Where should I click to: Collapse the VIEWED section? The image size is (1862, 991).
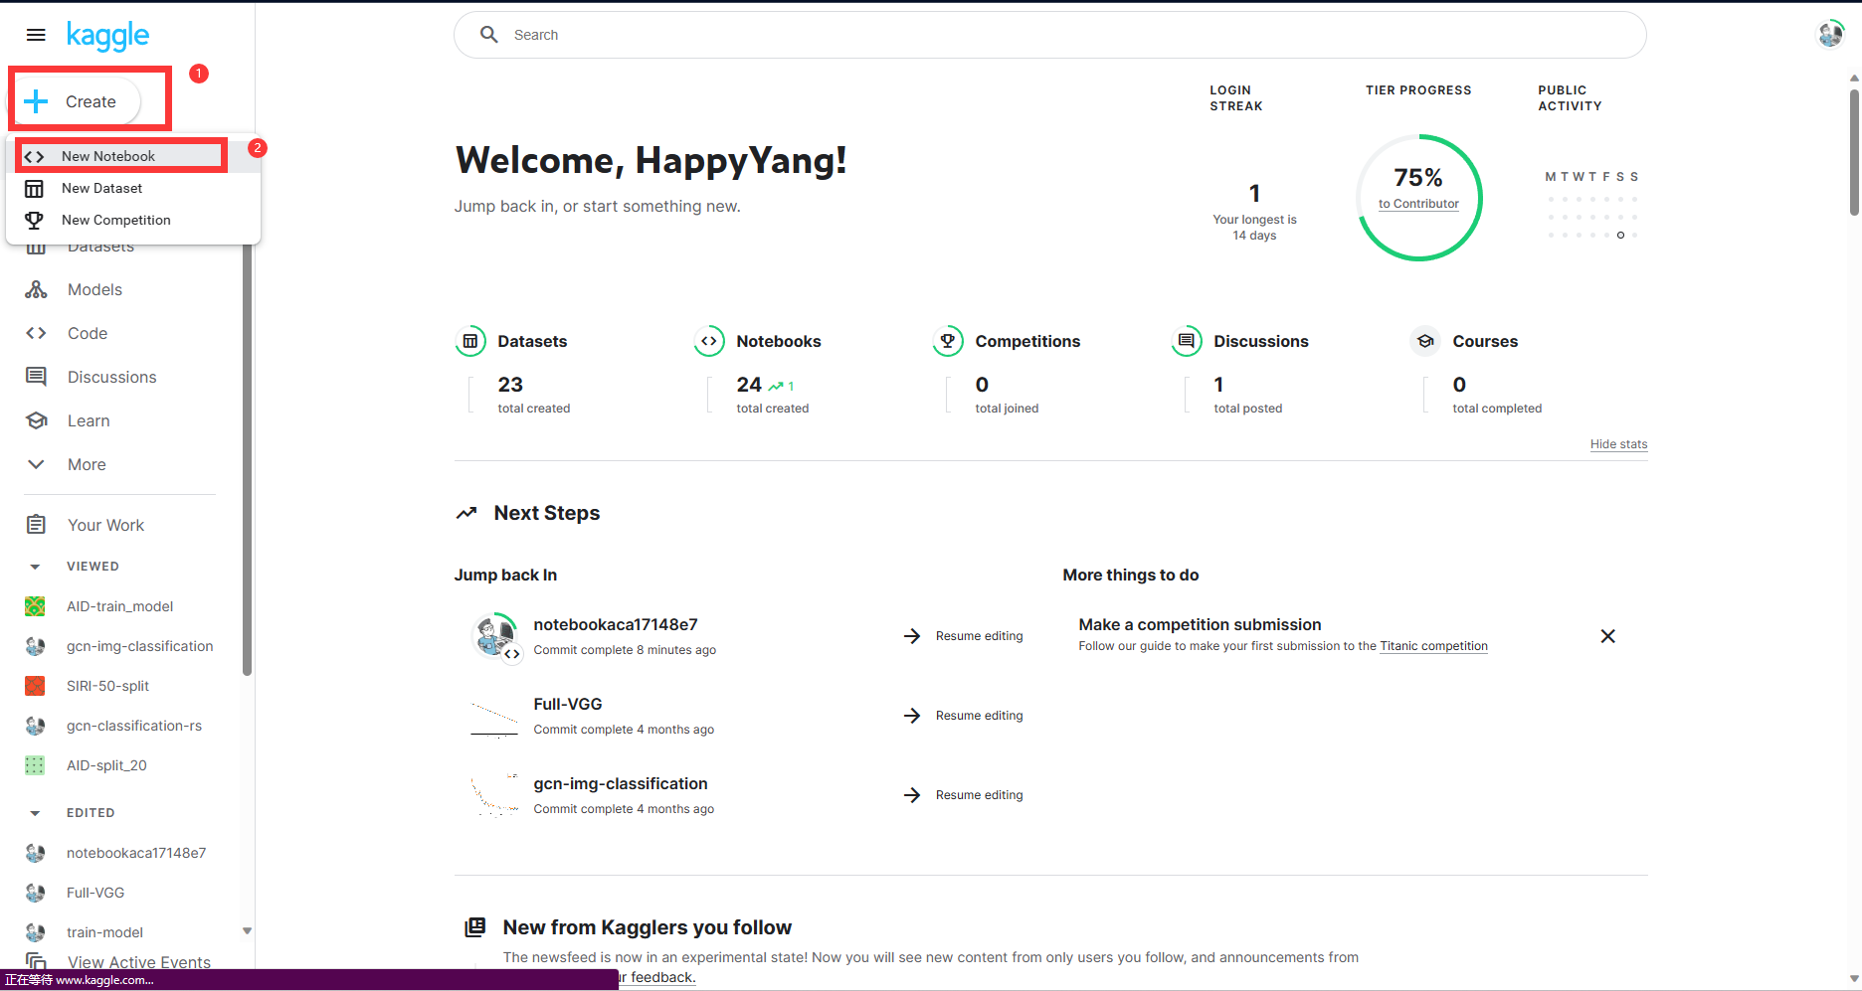coord(35,567)
